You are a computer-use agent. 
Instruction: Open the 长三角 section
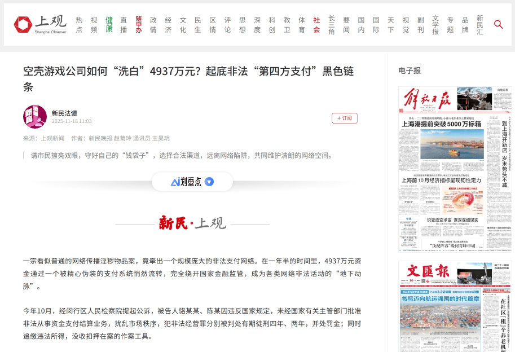pyautogui.click(x=332, y=25)
